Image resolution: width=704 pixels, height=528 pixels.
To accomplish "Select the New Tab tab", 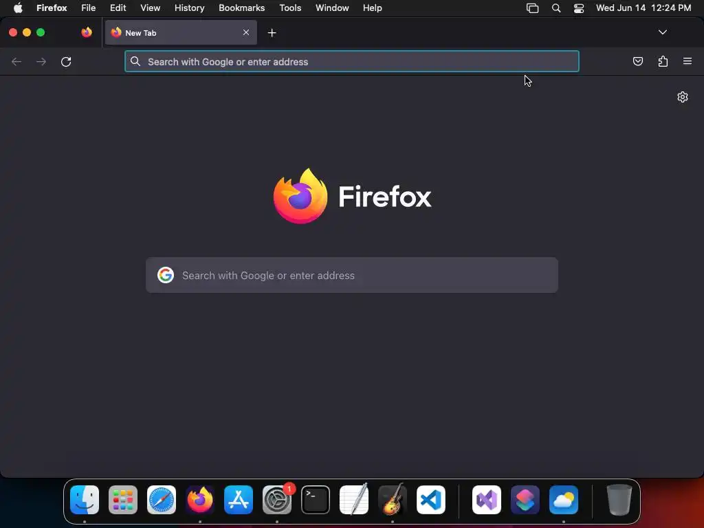I will click(x=181, y=32).
